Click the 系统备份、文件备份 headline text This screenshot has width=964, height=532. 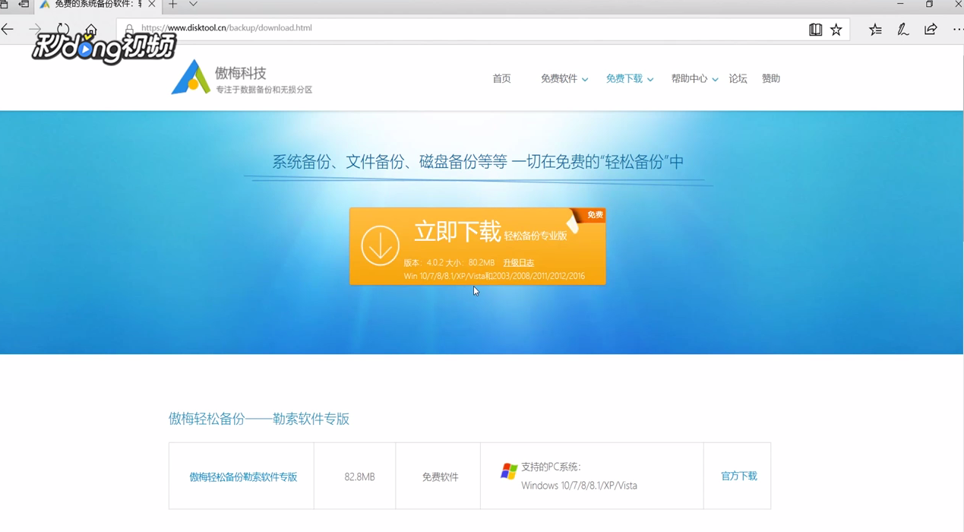478,162
